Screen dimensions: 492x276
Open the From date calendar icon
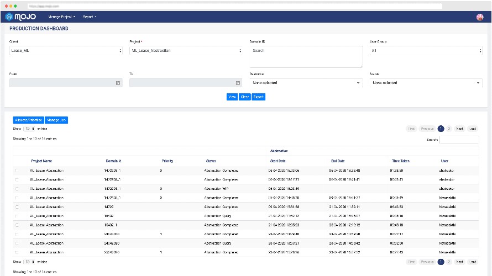tap(118, 83)
